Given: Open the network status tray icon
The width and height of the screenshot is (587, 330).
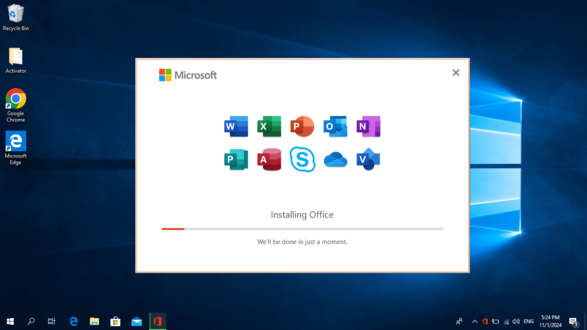Looking at the screenshot, I should [x=506, y=321].
